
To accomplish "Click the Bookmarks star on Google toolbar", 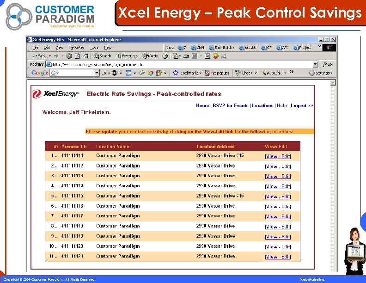I will [176, 73].
